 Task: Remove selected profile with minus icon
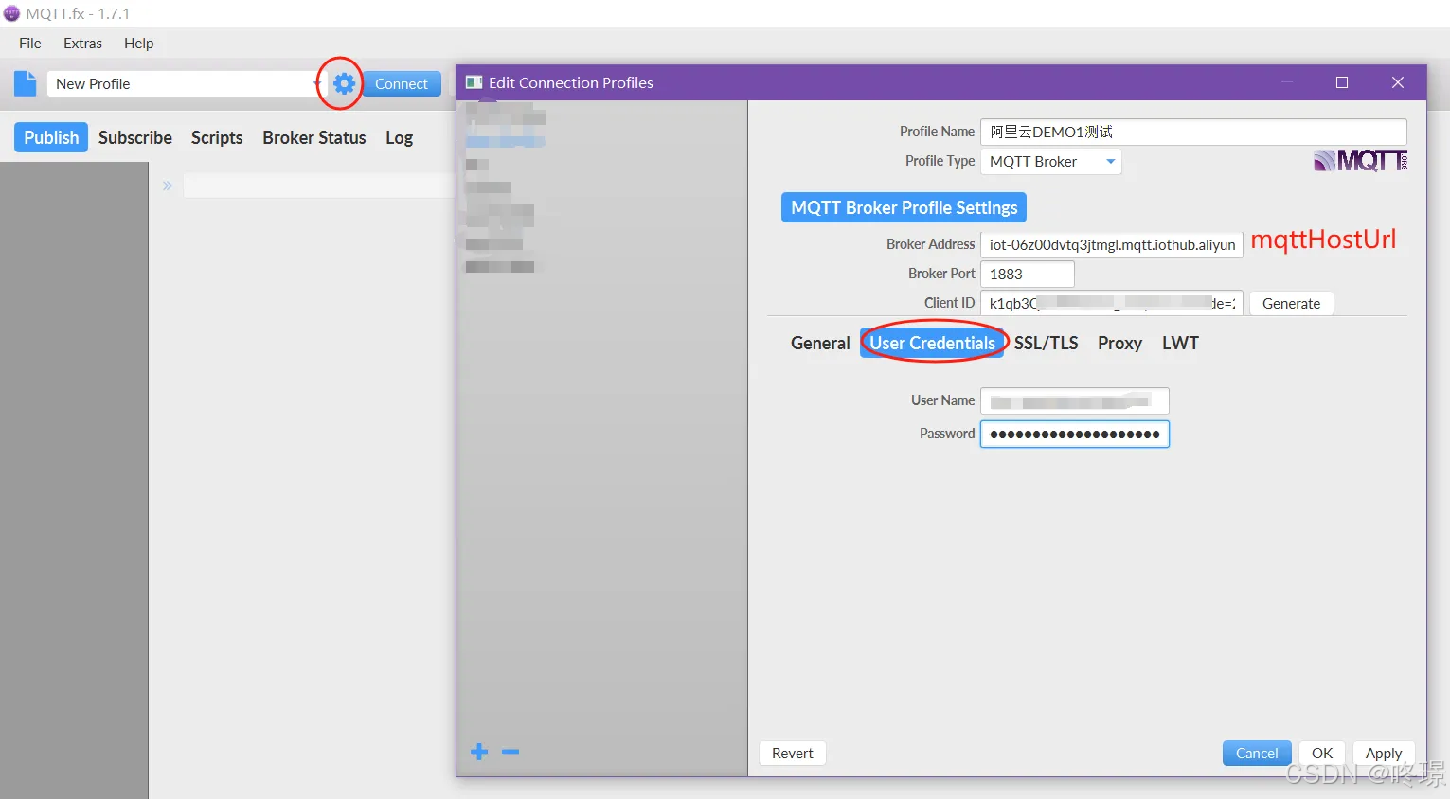510,752
